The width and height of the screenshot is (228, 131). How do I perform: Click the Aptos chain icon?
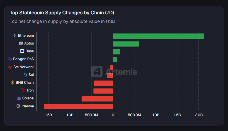click(x=21, y=43)
